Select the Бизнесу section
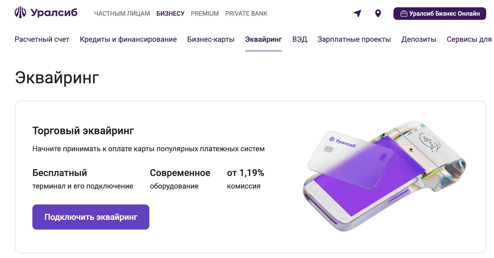 [170, 14]
